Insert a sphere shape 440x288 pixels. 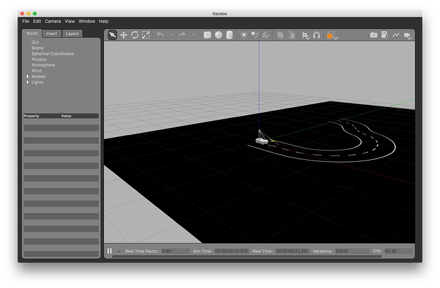point(218,35)
